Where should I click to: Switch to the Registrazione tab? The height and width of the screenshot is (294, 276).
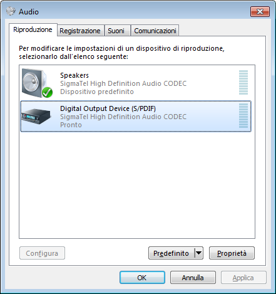pyautogui.click(x=80, y=31)
